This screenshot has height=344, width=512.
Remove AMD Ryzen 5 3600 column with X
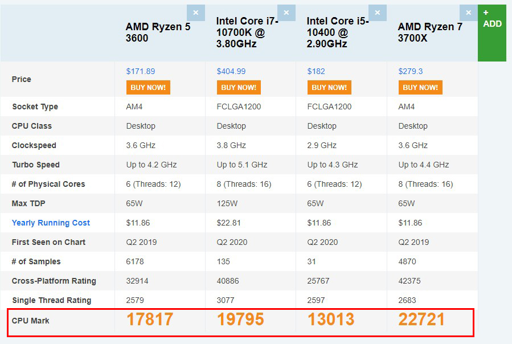click(x=195, y=13)
